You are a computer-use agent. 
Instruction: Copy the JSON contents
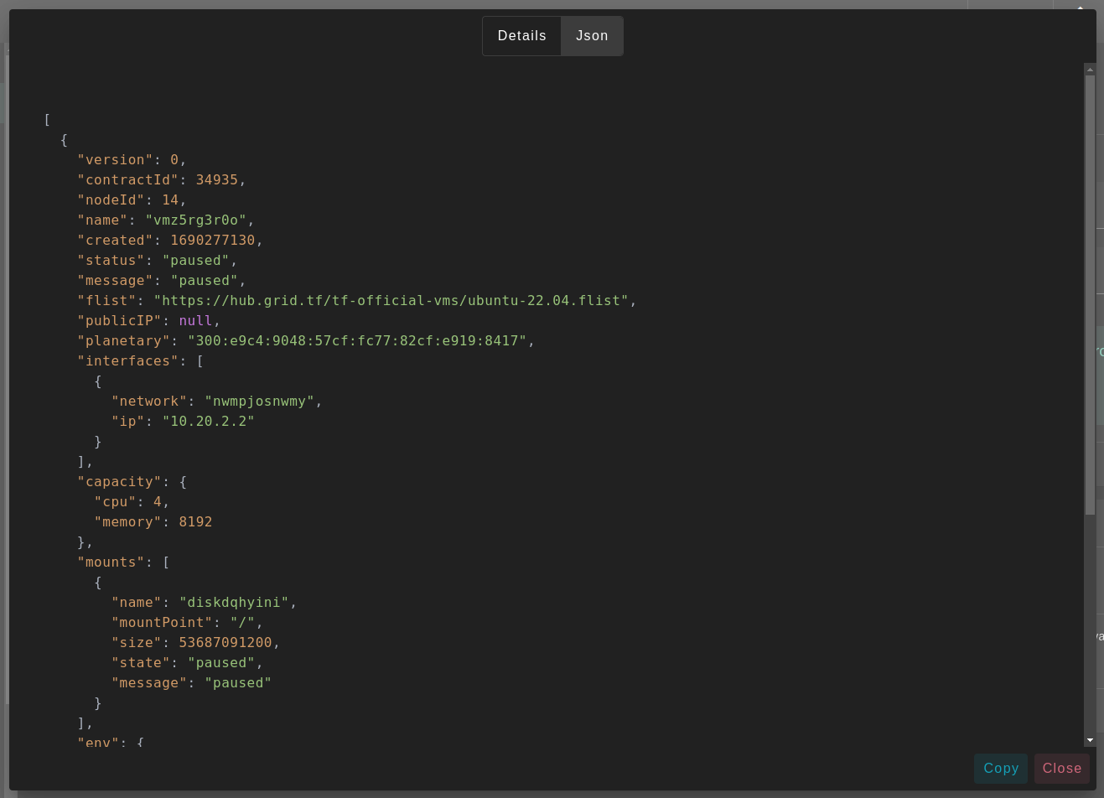tap(1001, 769)
